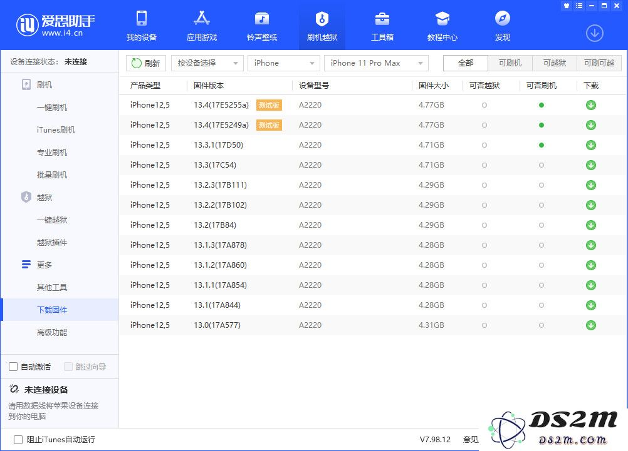Image resolution: width=628 pixels, height=451 pixels.
Task: Open 刷机越狱 flash and jailbreak
Action: click(x=322, y=26)
